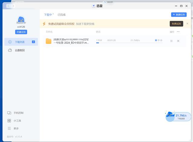Click the 1.9GB file size
This screenshot has width=193, height=142.
click(99, 40)
